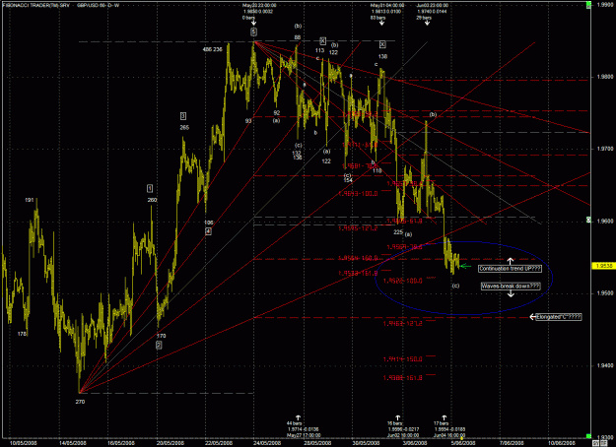The height and width of the screenshot is (447, 616).
Task: Select the boxed wave 4 label below 106
Action: point(208,231)
